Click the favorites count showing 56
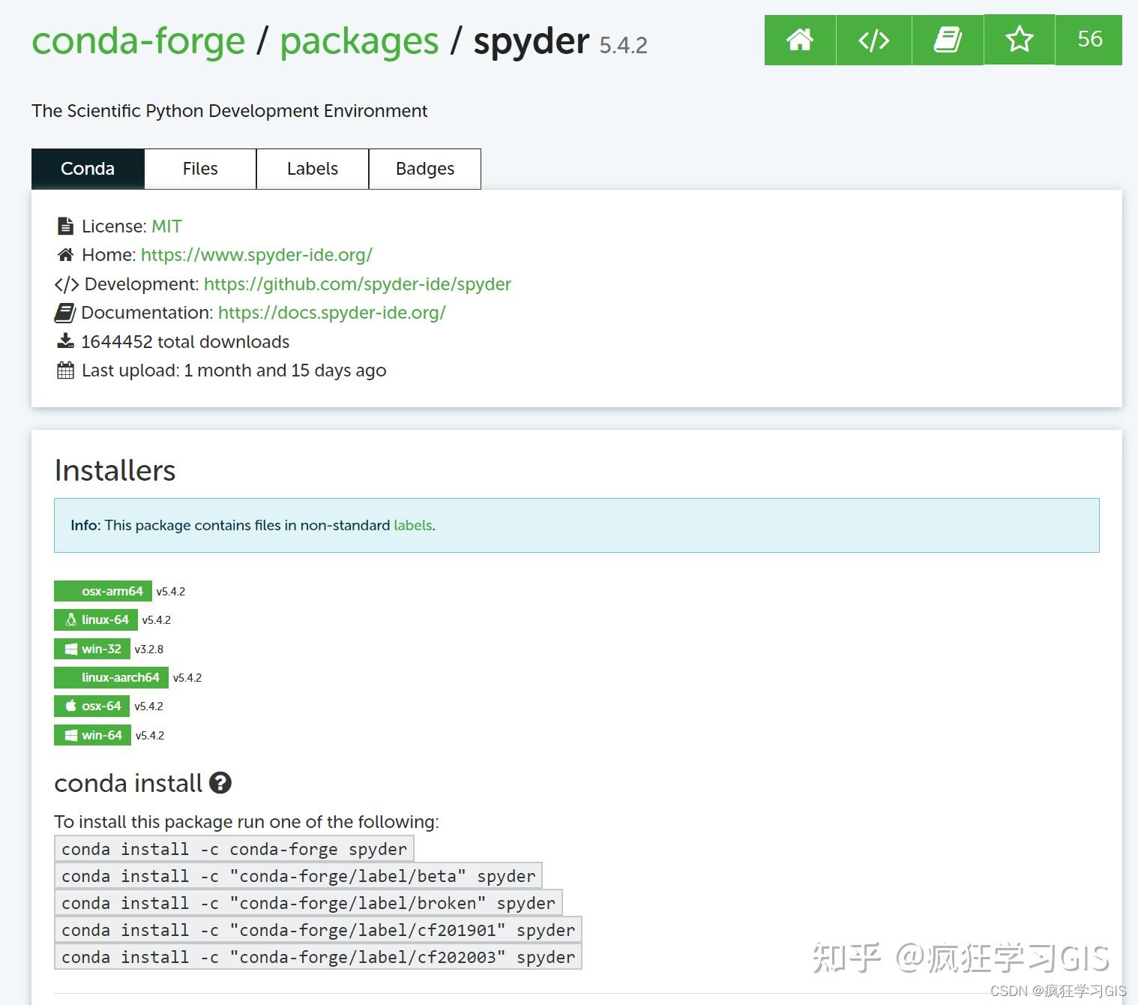The height and width of the screenshot is (1005, 1138). click(x=1089, y=40)
